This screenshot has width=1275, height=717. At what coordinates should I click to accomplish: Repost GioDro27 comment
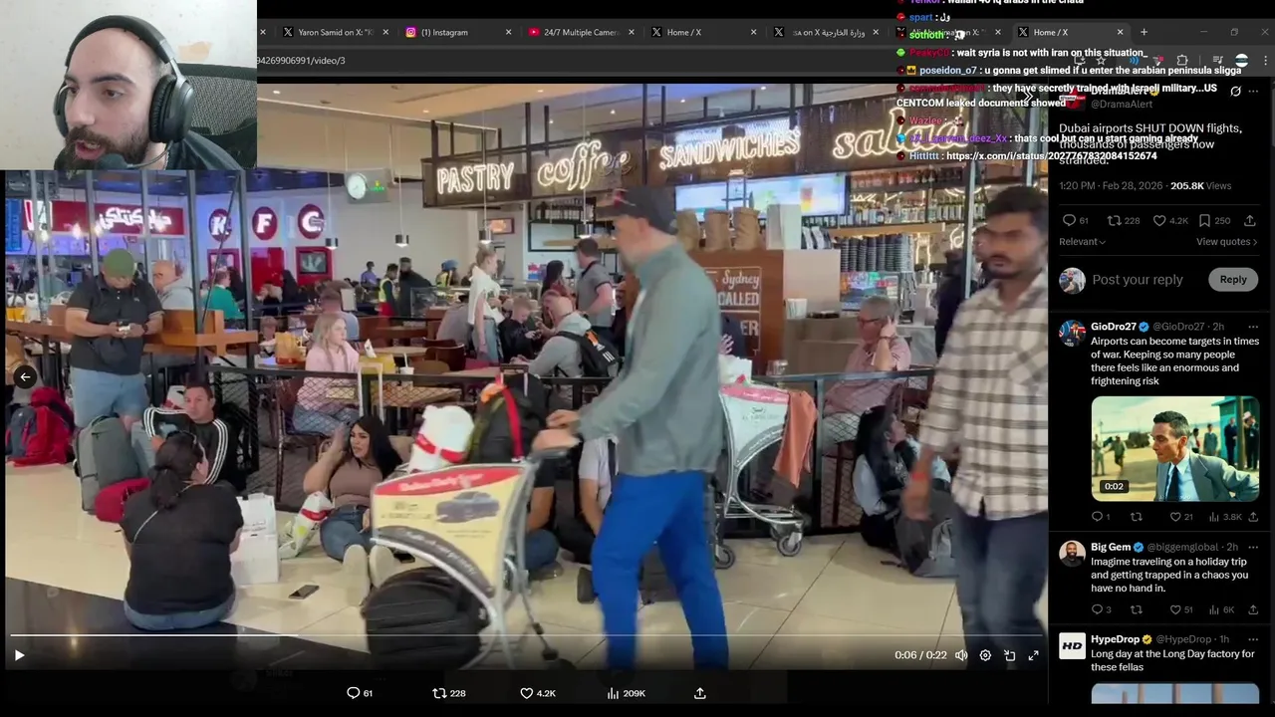tap(1136, 517)
